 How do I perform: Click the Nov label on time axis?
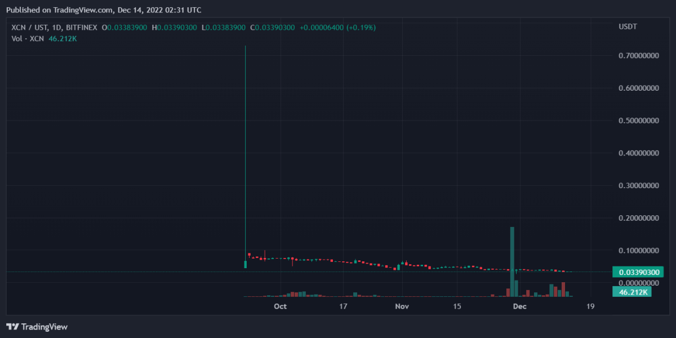(x=402, y=306)
